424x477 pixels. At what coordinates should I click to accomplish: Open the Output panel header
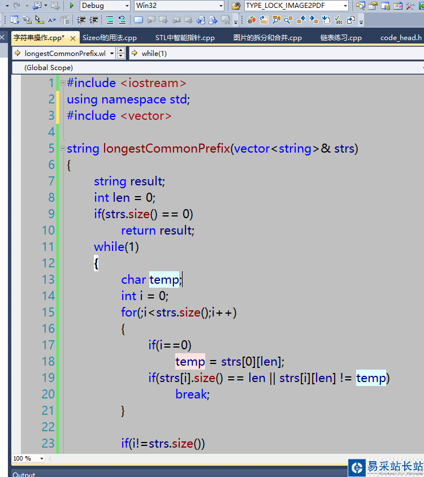pyautogui.click(x=24, y=474)
